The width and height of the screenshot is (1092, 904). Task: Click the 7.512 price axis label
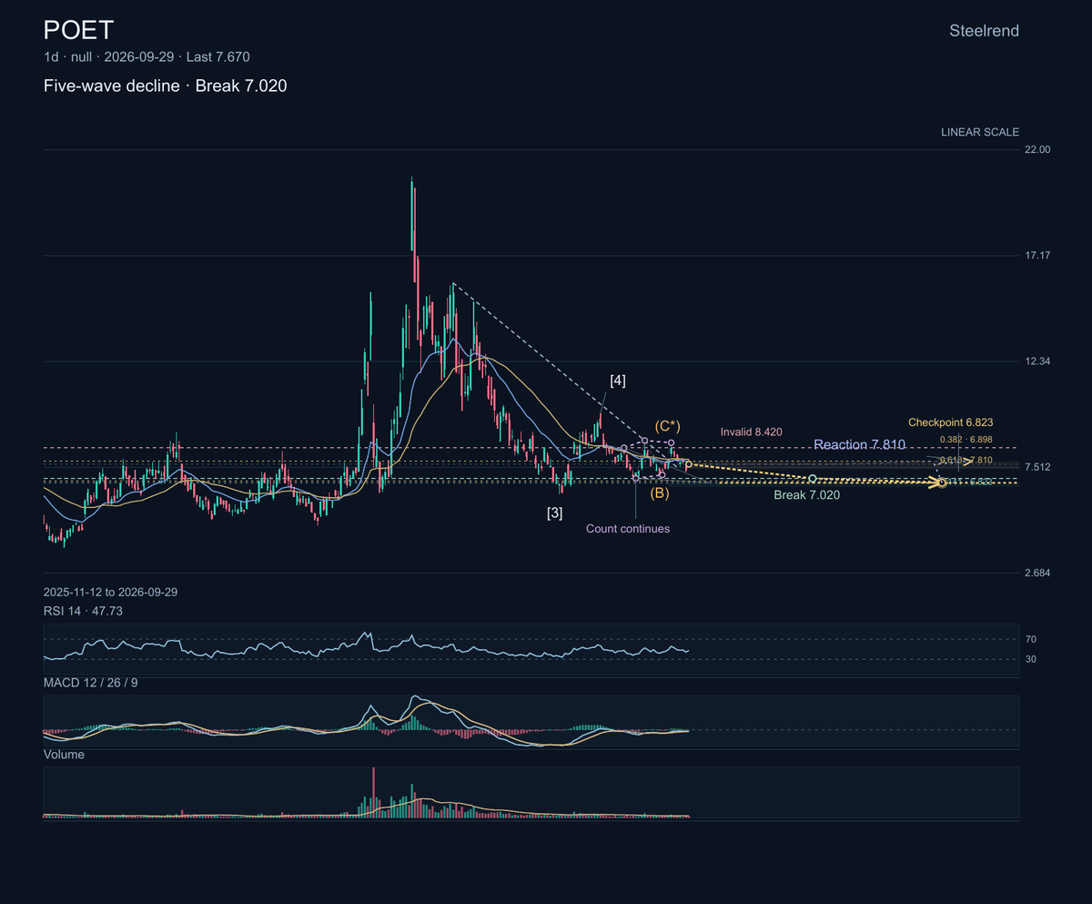(x=1037, y=467)
